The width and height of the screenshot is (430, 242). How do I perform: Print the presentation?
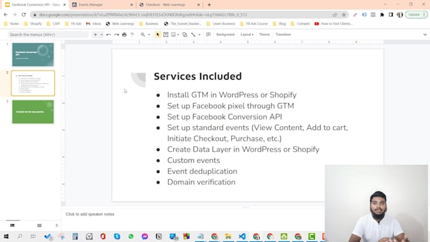pos(124,35)
